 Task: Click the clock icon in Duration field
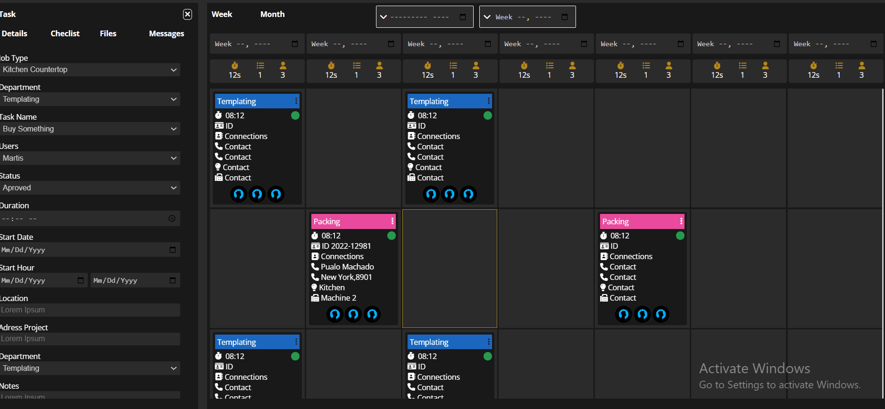172,219
